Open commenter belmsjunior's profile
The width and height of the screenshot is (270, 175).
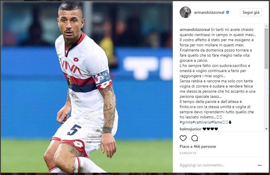pyautogui.click(x=190, y=129)
